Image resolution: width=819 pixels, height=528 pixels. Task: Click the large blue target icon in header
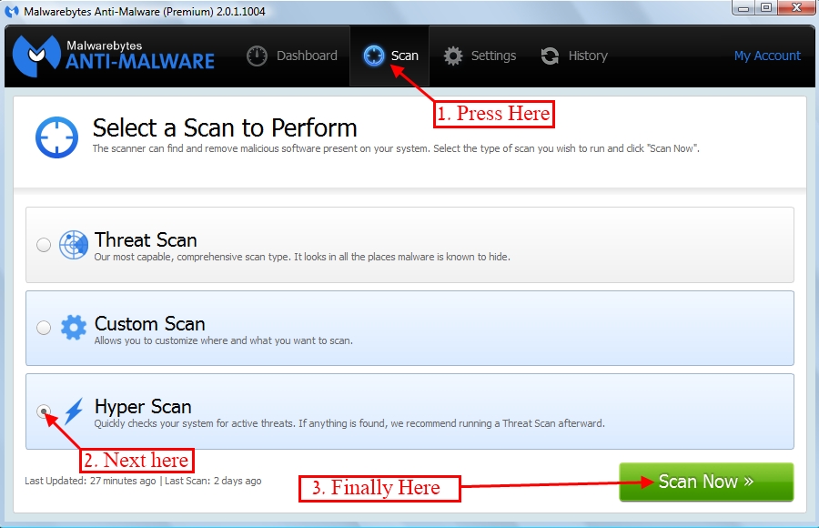click(57, 137)
